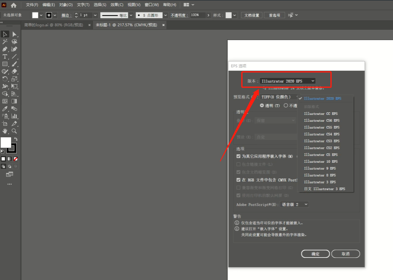Viewport: 393px width, 280px height.
Task: Close the 未标题-1 document tab
Action: click(x=163, y=25)
